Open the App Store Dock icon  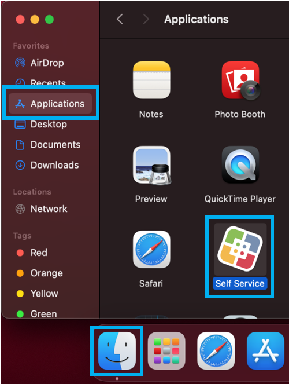pyautogui.click(x=265, y=350)
